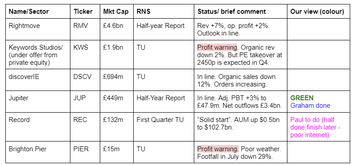Select Jupiter's Half-Year Report cell
352x165 pixels.
pos(164,102)
